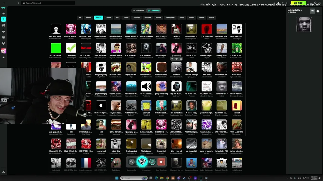This screenshot has height=181, width=323.
Task: Switch to the Voicemod sounds toggle
Action: pyautogui.click(x=139, y=11)
